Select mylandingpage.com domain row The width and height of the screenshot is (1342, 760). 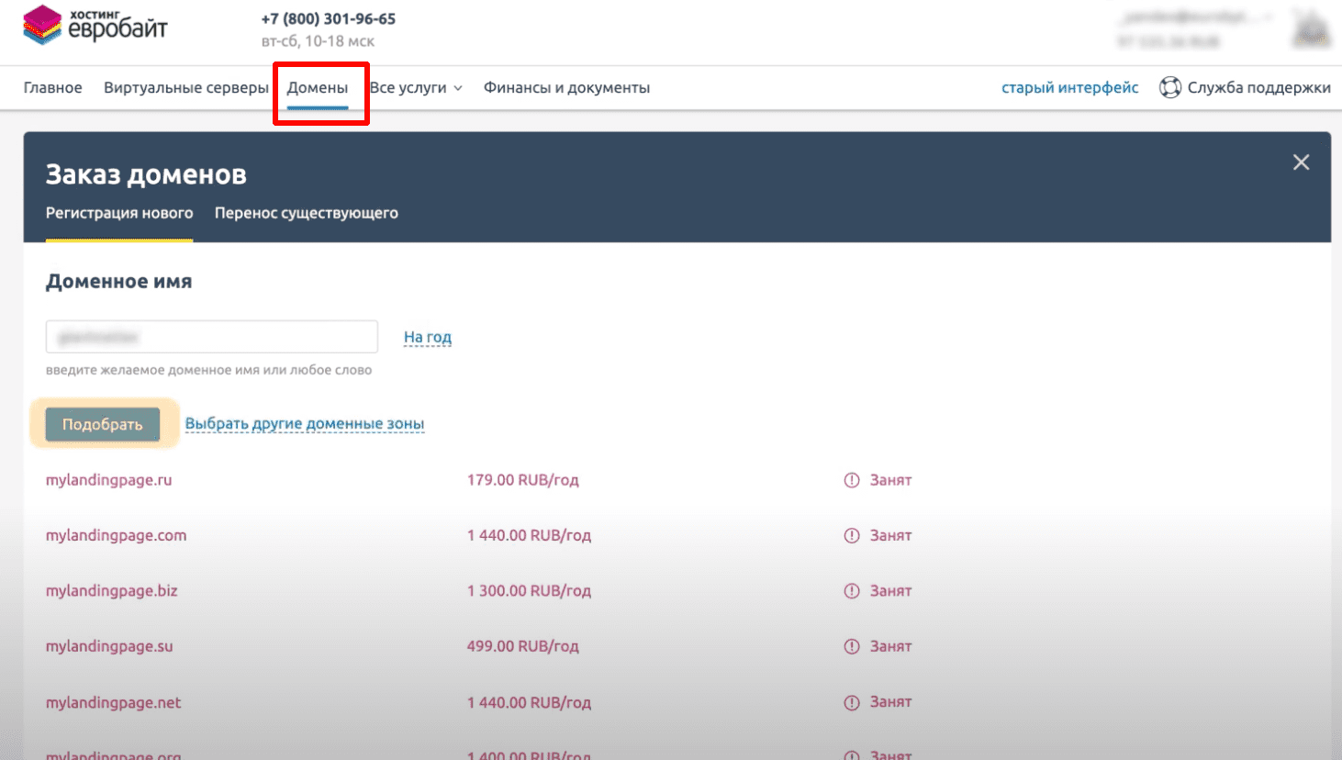click(x=117, y=535)
